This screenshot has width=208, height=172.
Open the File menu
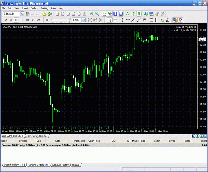3,8
